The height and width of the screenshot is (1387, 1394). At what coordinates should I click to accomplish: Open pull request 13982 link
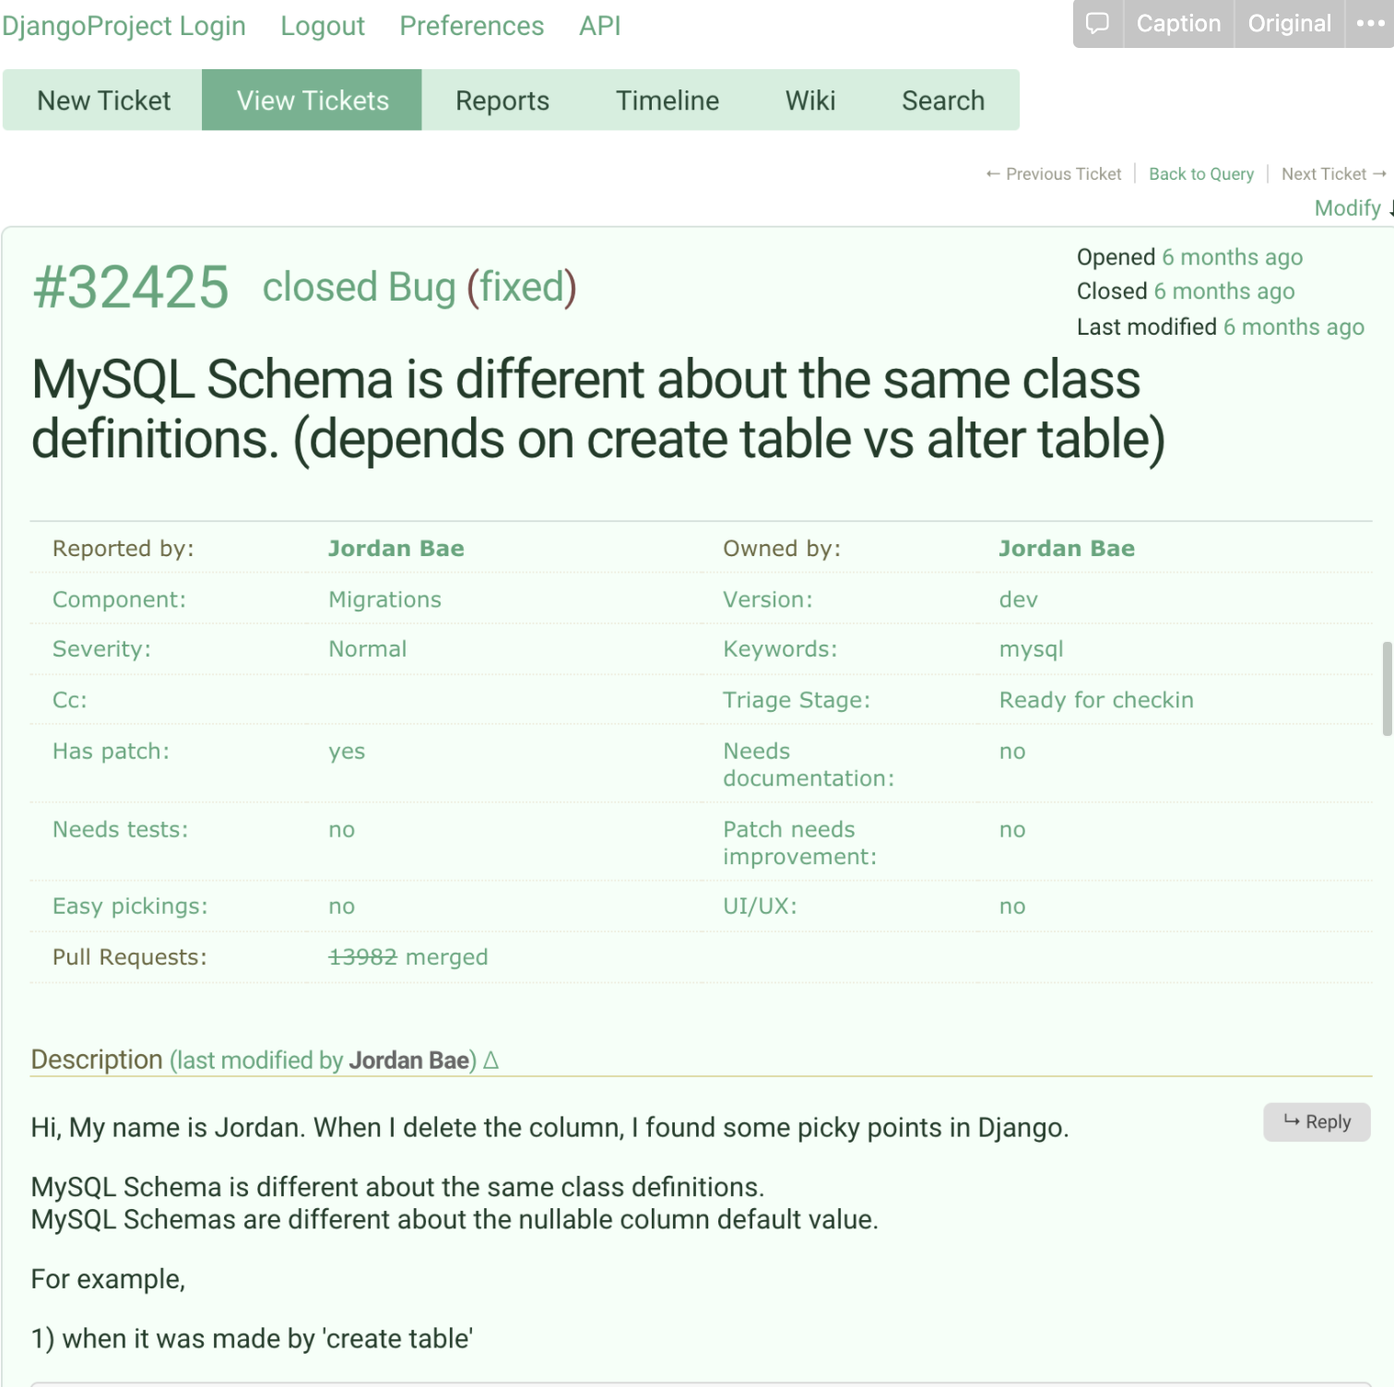(x=362, y=957)
